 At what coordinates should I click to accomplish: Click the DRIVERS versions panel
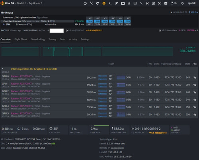click(180, 130)
